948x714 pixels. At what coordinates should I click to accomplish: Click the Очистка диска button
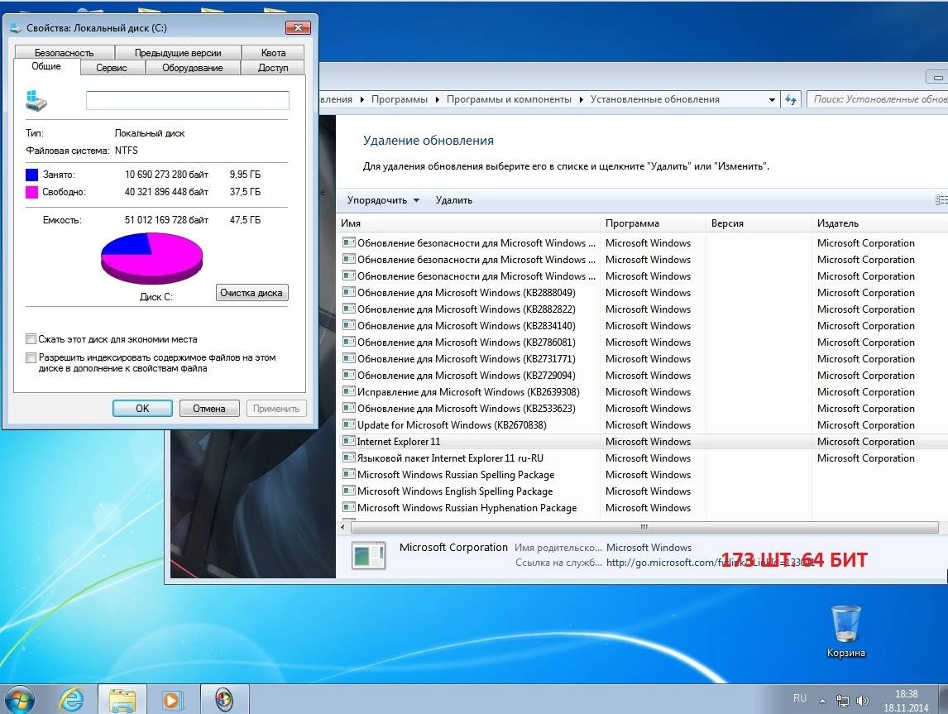[251, 293]
